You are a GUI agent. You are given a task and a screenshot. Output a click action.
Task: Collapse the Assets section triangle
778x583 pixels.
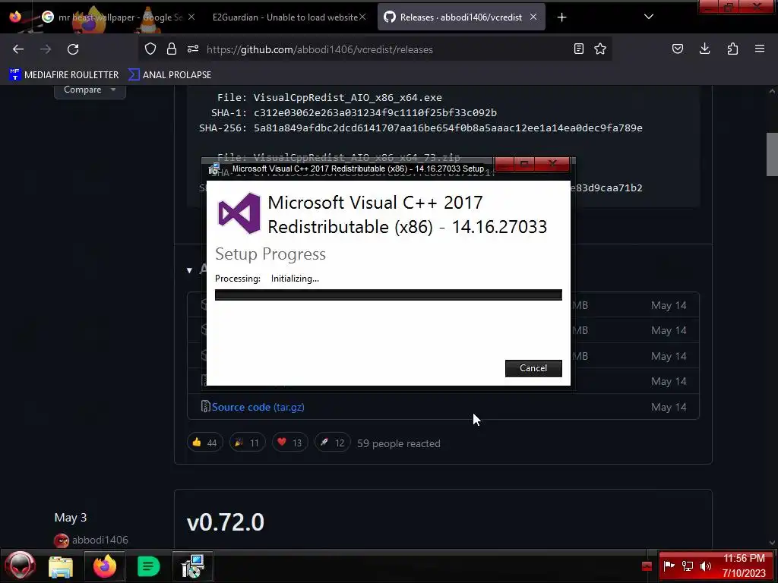pyautogui.click(x=189, y=270)
